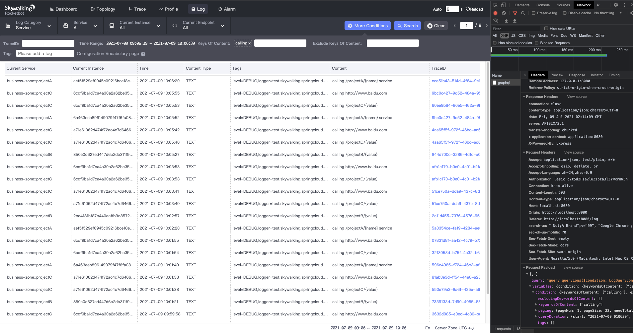The width and height of the screenshot is (633, 333).
Task: Click the SkyWalking Rocketbot logo
Action: pyautogui.click(x=20, y=10)
